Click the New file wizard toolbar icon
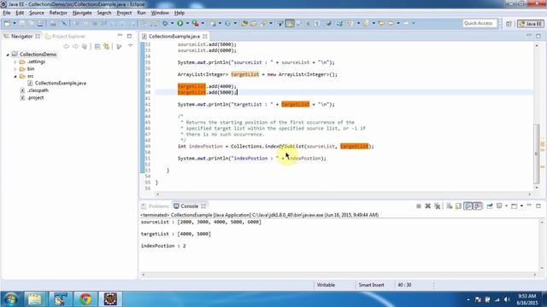 7,23
